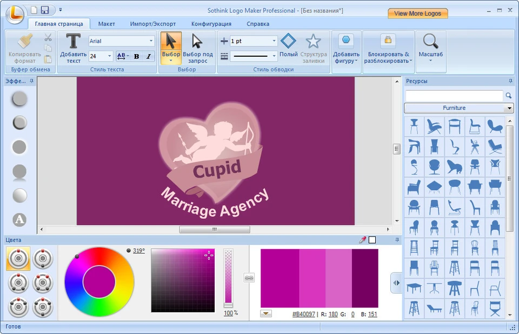Toggle the chain link lock button
519x334 pixels.
point(249,278)
